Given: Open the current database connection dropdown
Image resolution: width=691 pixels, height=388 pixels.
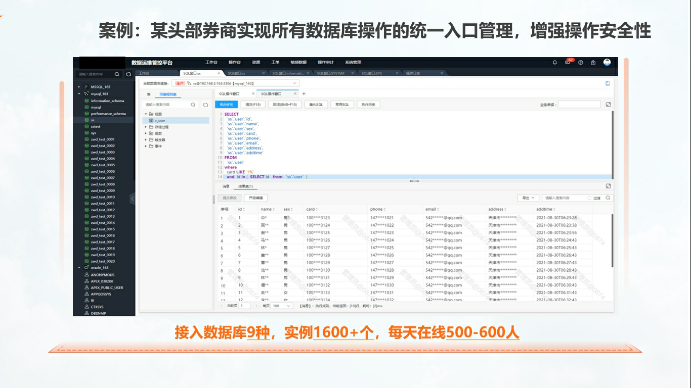Looking at the screenshot, I should point(236,83).
